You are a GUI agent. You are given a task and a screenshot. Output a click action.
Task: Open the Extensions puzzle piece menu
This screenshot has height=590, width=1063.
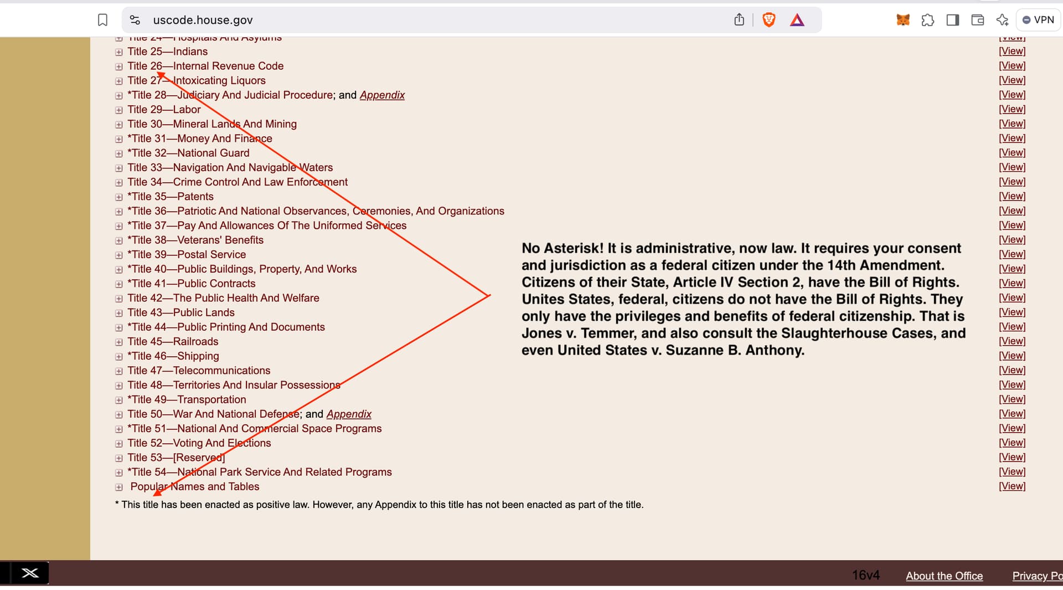point(927,20)
